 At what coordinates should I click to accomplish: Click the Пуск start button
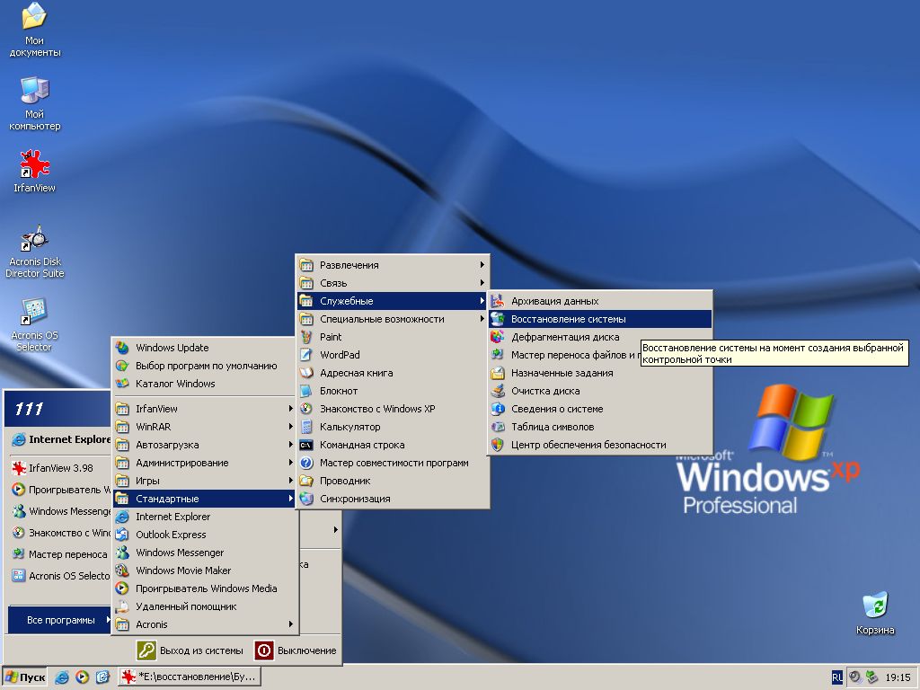point(25,677)
